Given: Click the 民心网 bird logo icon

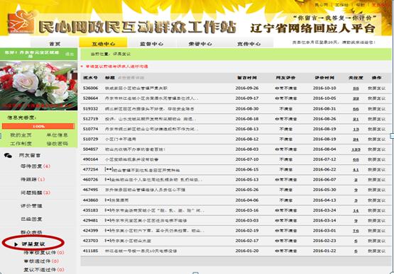Looking at the screenshot, I should tap(21, 23).
